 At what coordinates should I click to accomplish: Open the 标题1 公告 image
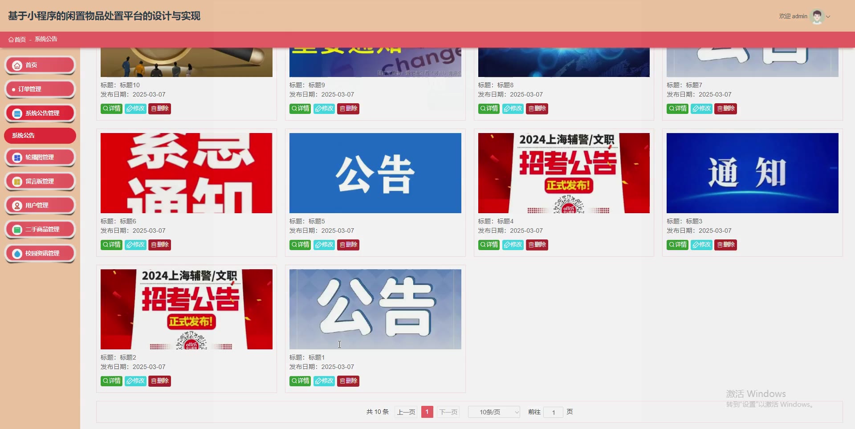tap(375, 309)
